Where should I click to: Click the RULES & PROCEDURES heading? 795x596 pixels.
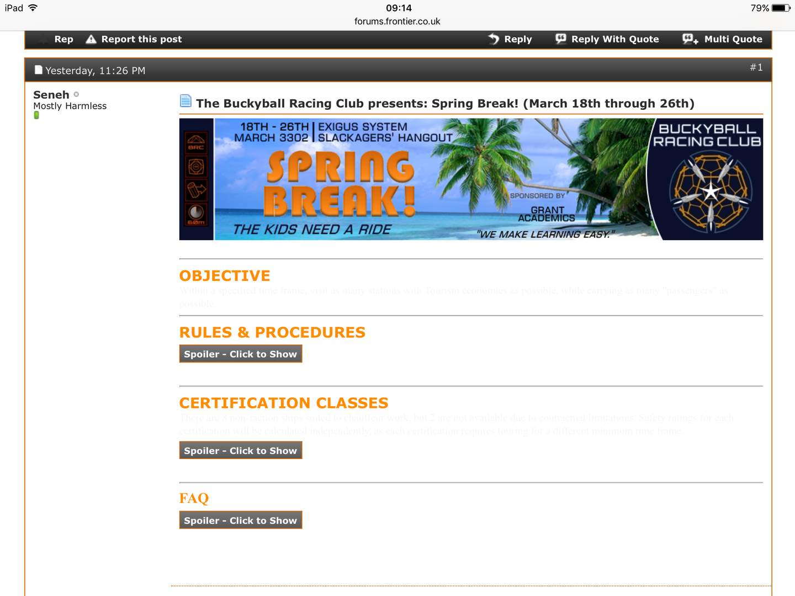pyautogui.click(x=272, y=332)
